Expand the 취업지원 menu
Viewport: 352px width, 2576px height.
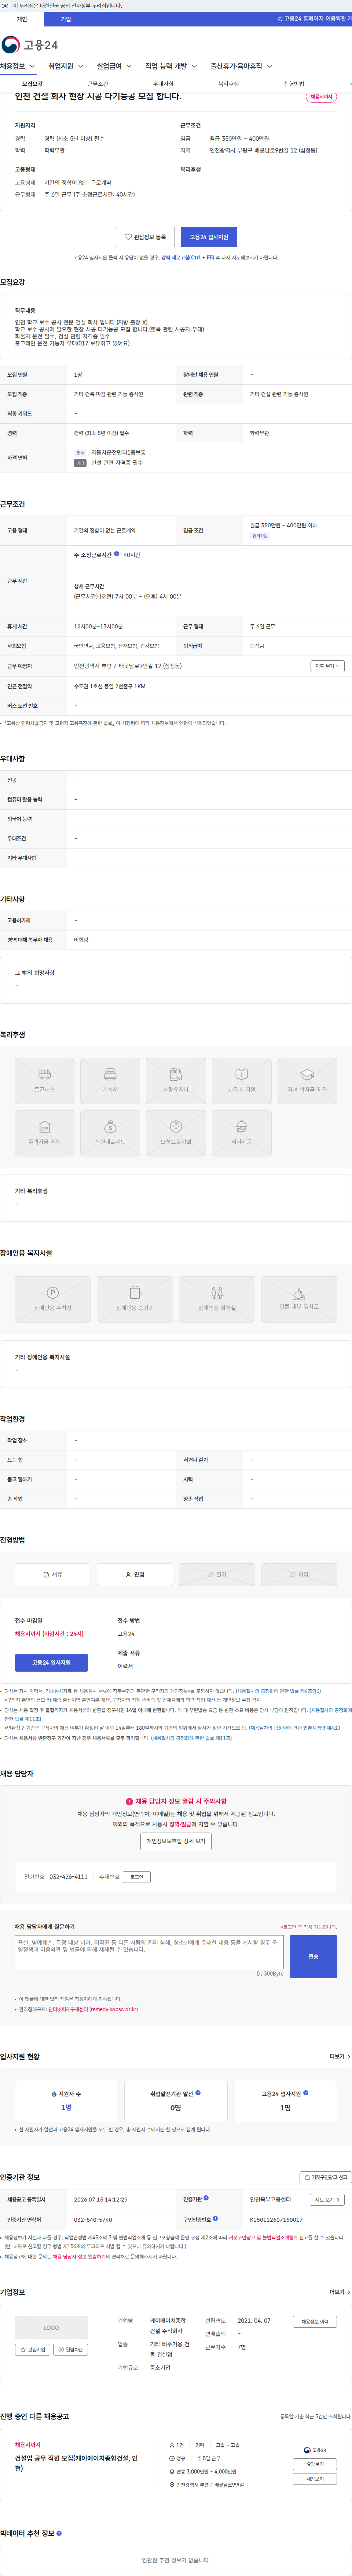[65, 66]
